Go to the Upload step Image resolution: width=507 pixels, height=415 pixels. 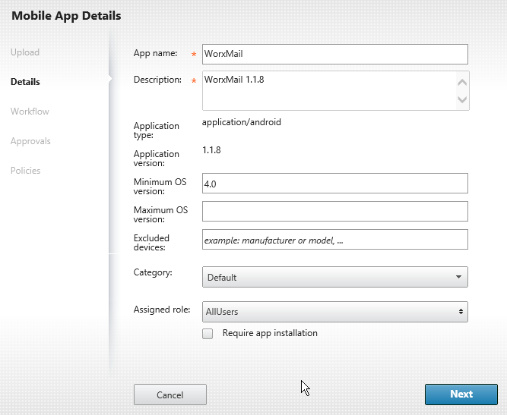[25, 52]
